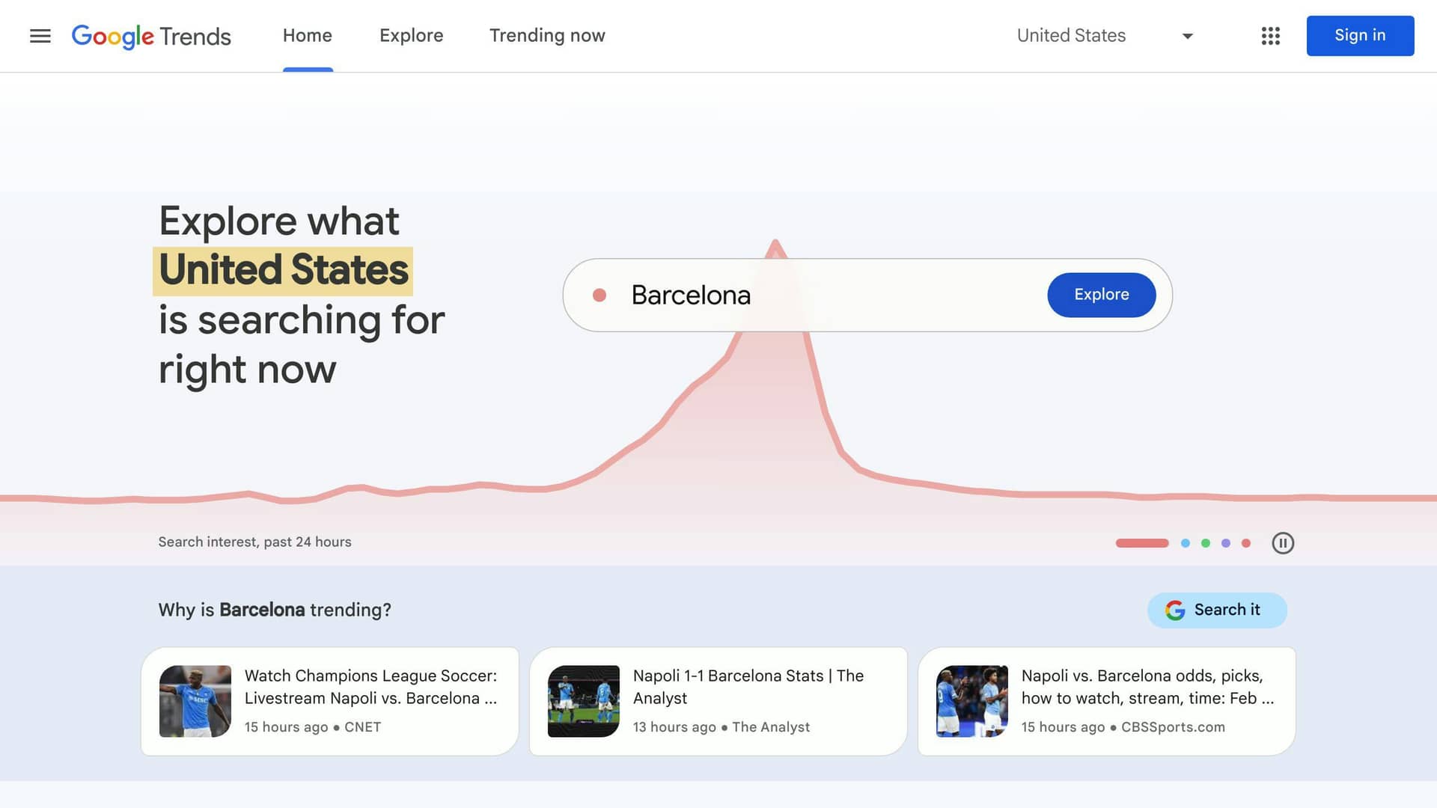Open the hamburger navigation menu
1437x808 pixels.
tap(40, 35)
